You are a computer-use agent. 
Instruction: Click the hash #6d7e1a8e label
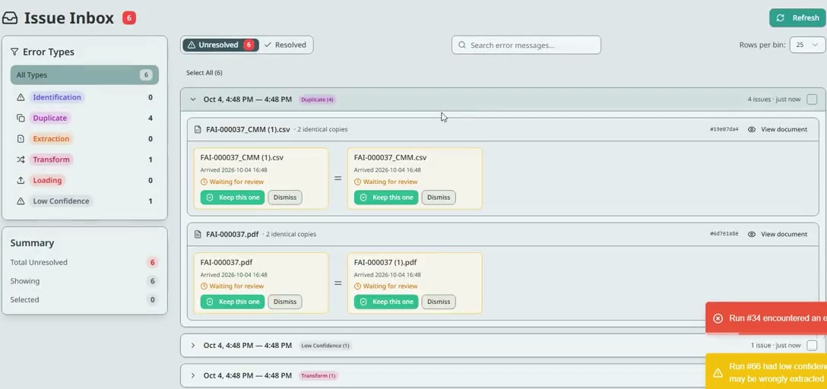click(724, 234)
